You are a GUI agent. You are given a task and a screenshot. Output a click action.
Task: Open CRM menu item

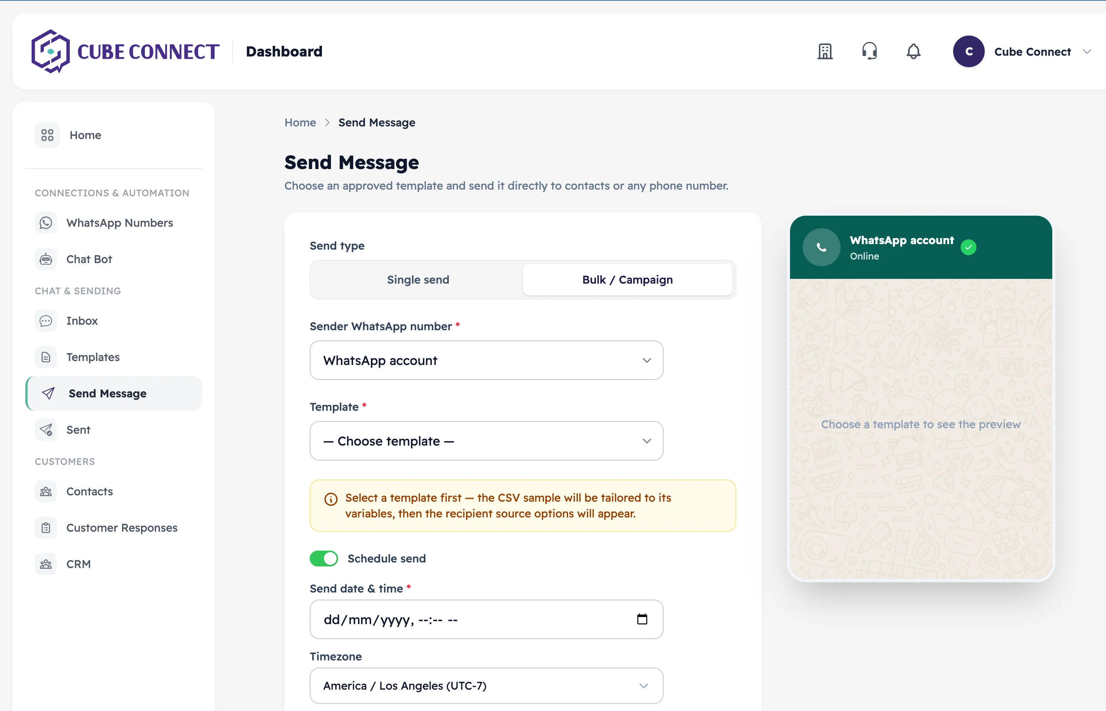[x=113, y=564]
